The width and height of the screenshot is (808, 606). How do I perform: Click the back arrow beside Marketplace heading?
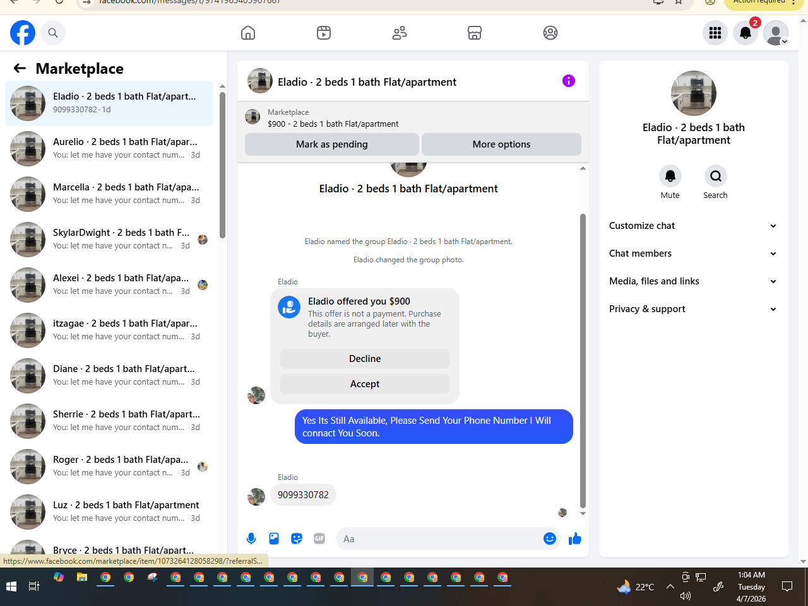point(20,68)
